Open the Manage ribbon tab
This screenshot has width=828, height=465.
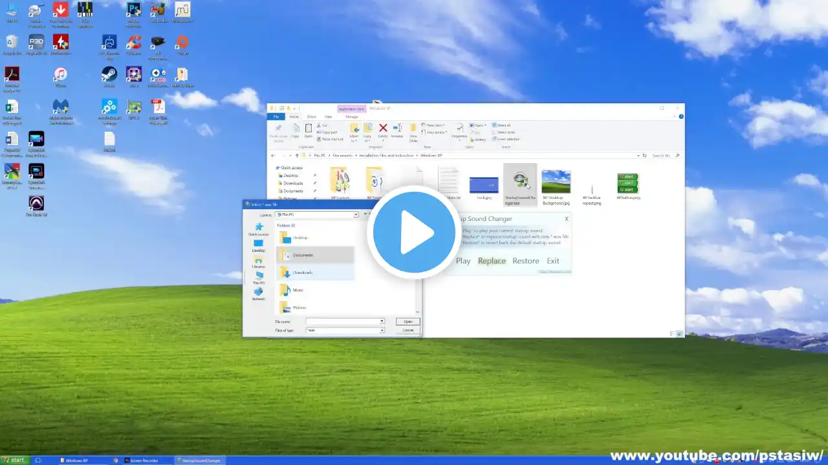[x=351, y=117]
